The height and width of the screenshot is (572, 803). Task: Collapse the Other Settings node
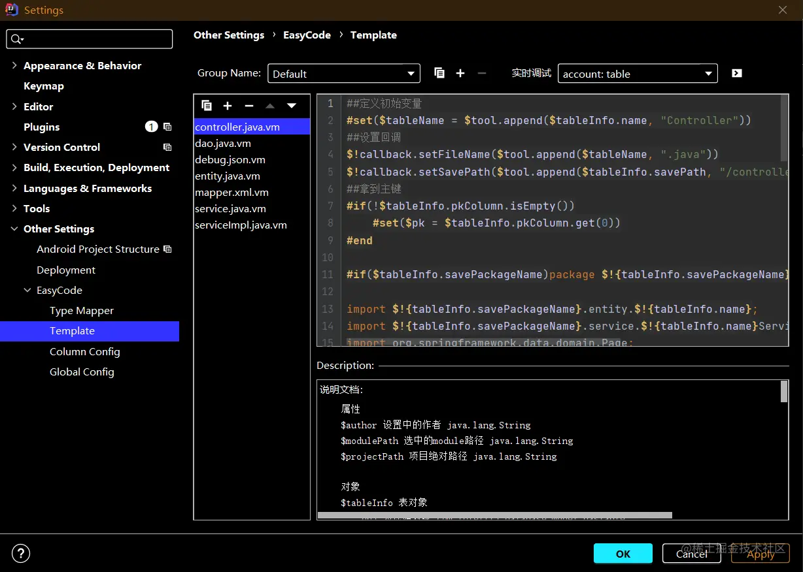click(14, 229)
